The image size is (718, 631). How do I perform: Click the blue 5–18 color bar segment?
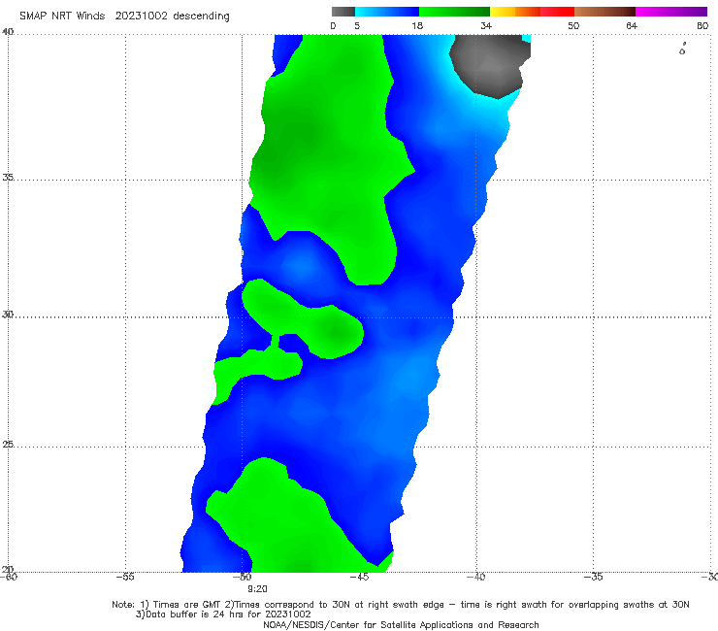click(x=387, y=12)
